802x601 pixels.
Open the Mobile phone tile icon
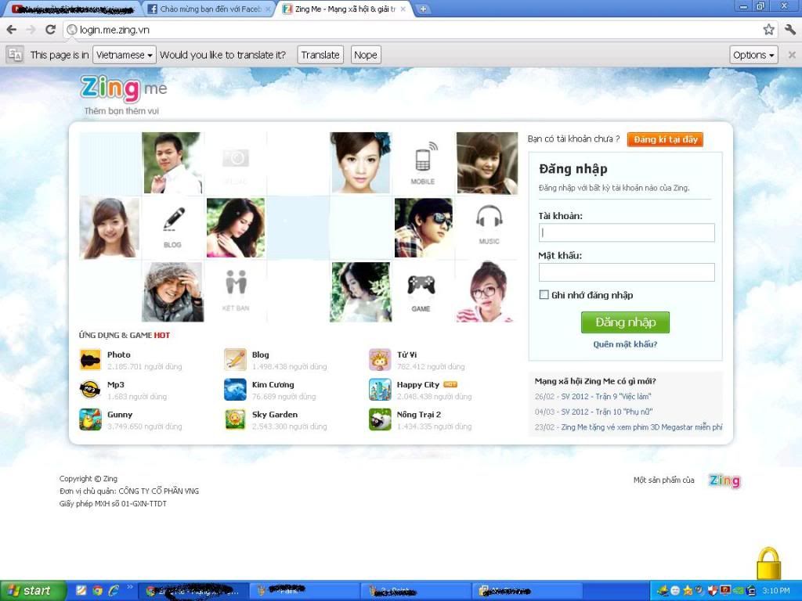pyautogui.click(x=423, y=164)
